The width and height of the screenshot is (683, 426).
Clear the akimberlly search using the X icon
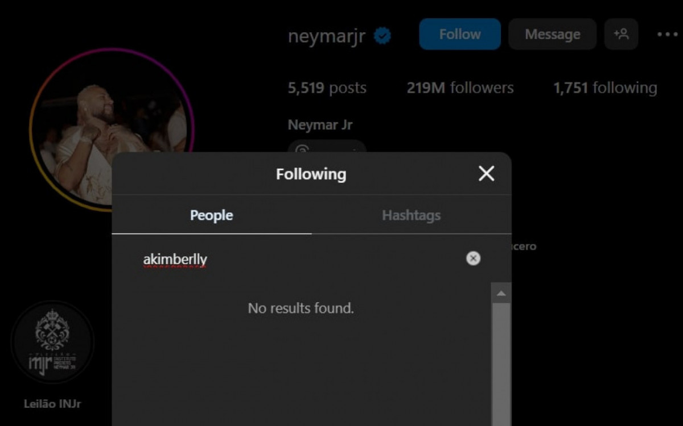(473, 258)
